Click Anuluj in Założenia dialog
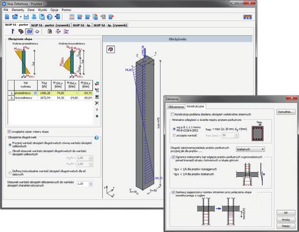299x232 pixels. (286, 220)
